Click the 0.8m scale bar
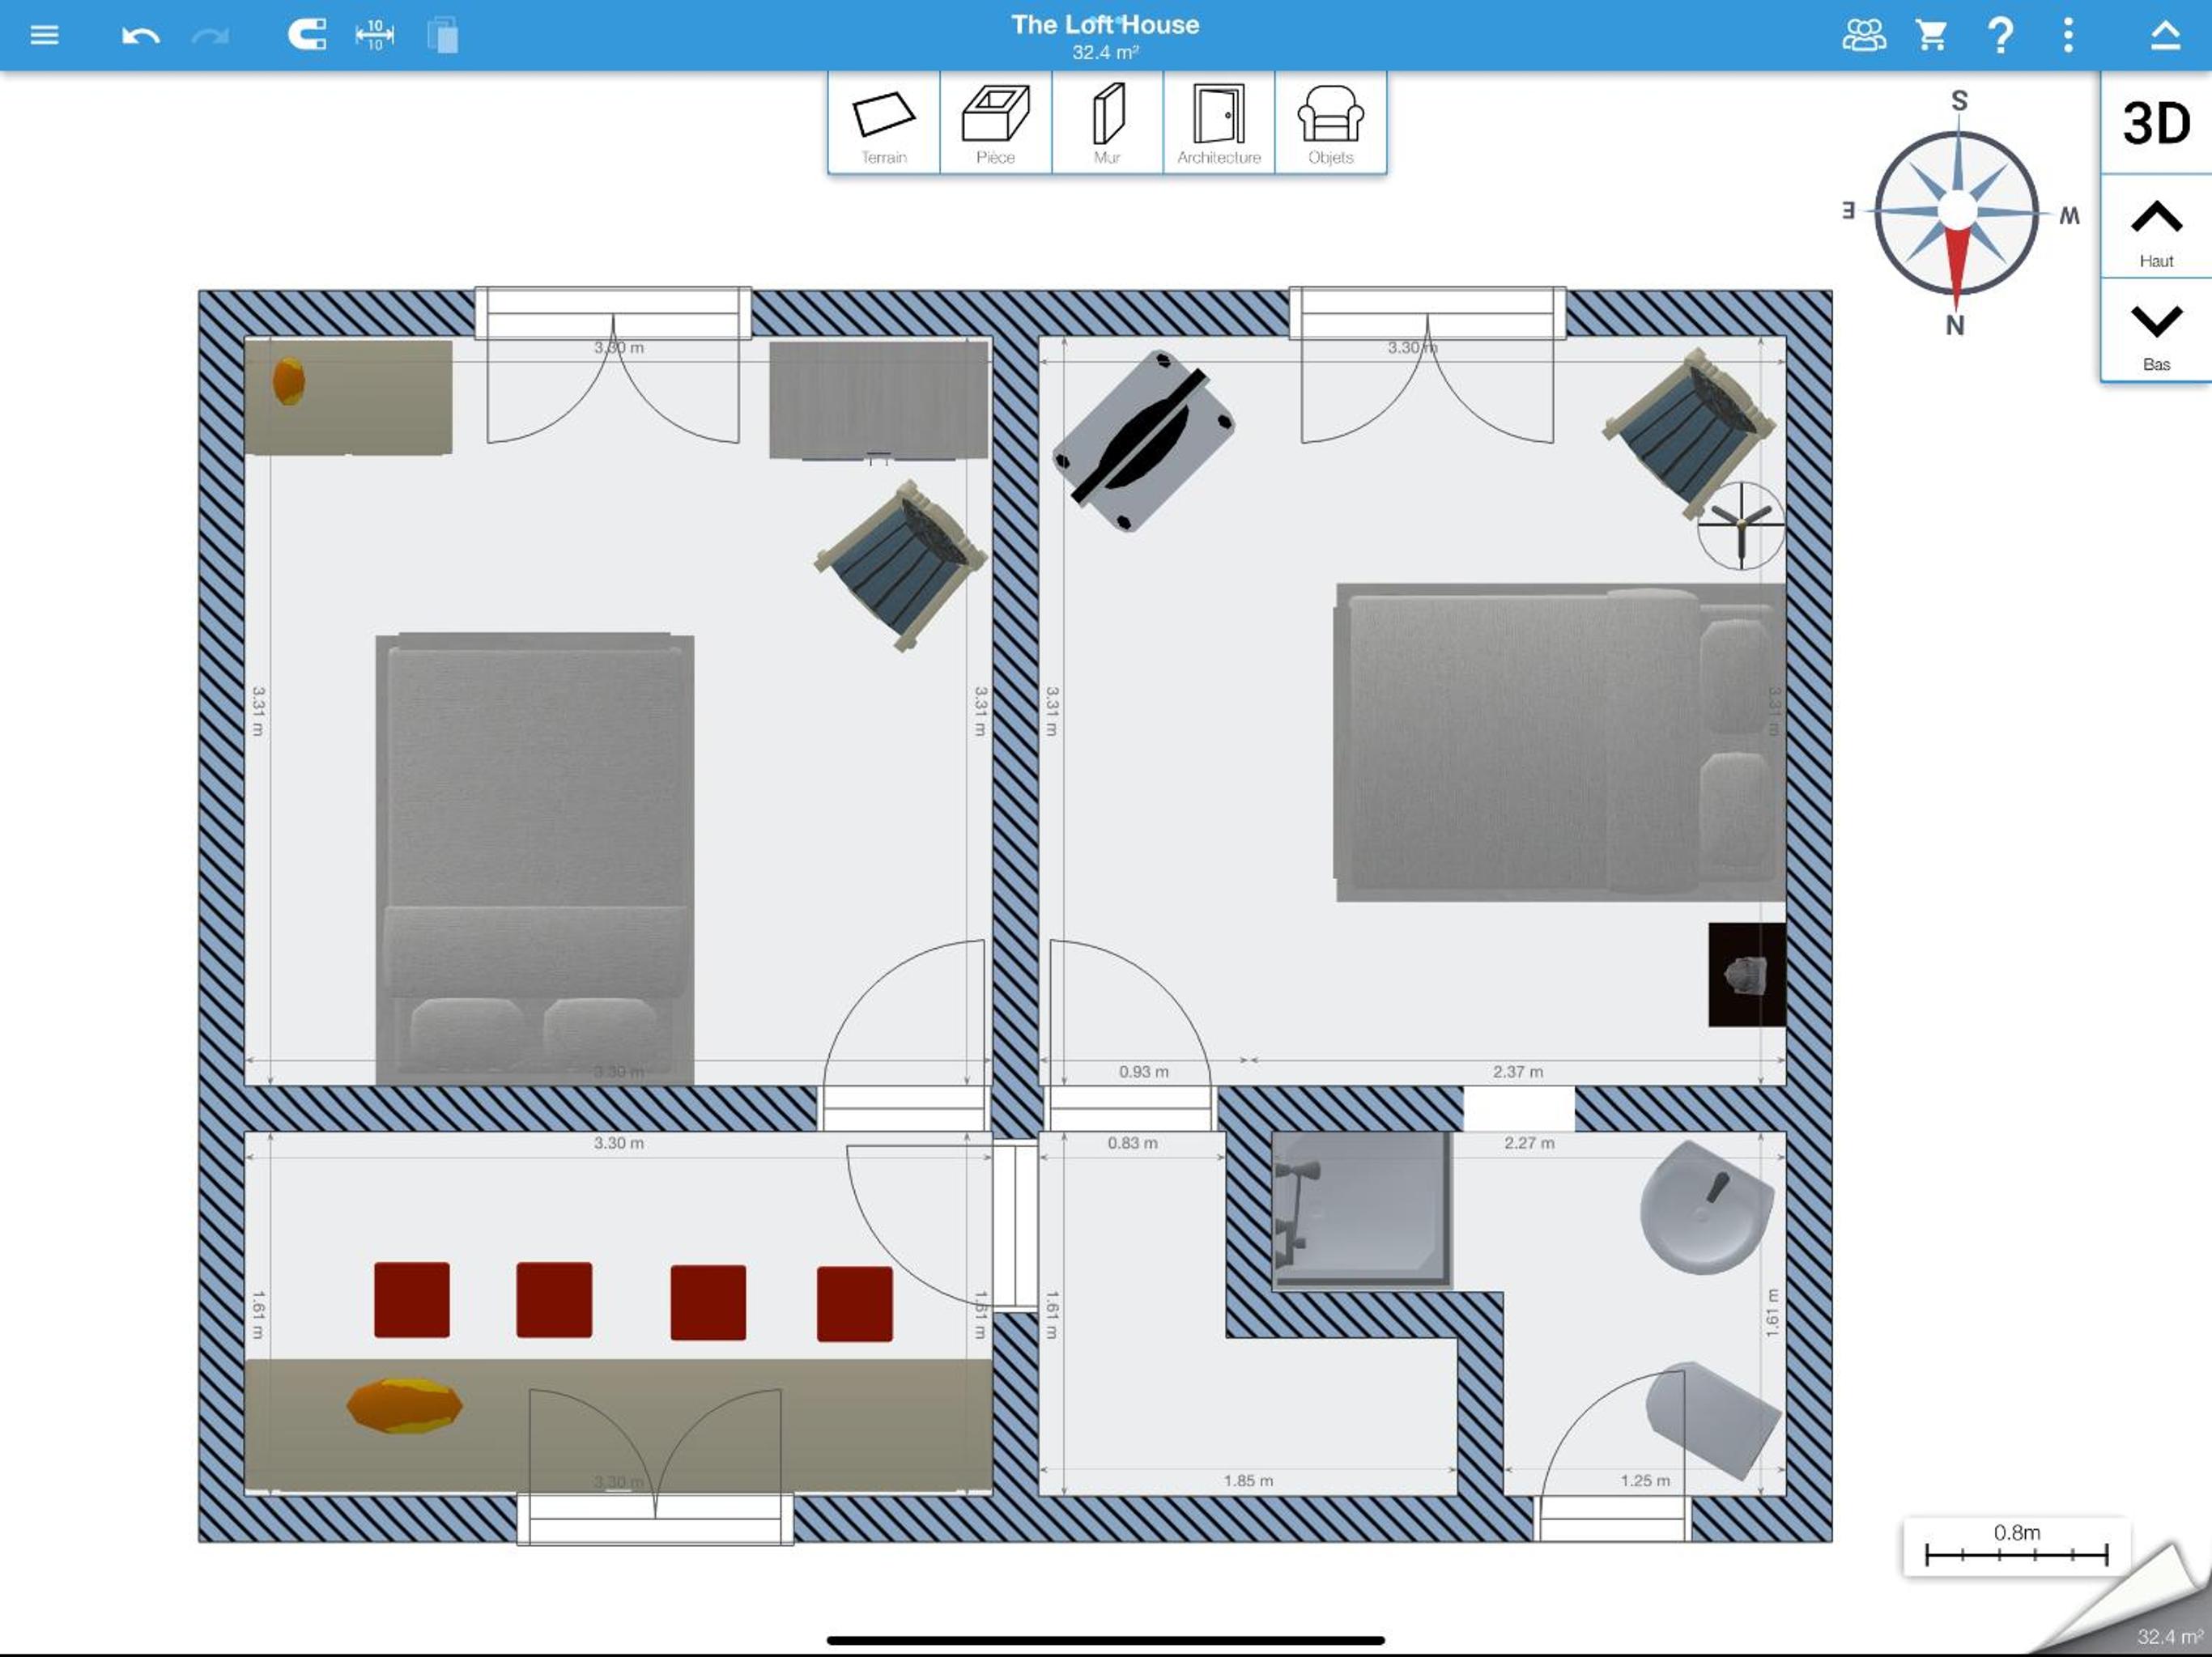2212x1657 pixels. point(2016,1546)
